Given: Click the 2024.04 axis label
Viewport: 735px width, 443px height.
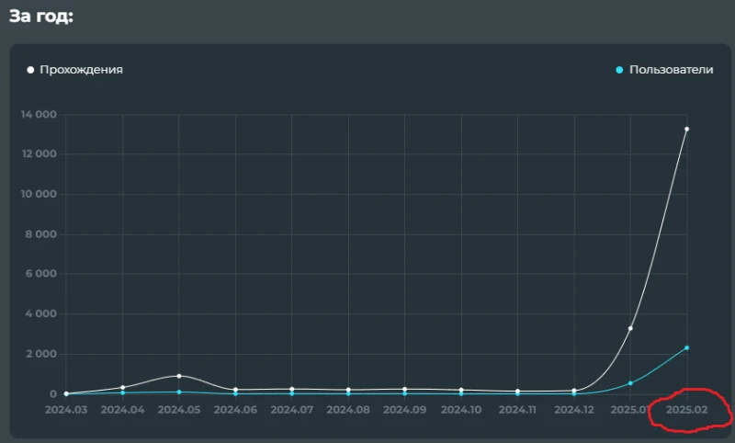Looking at the screenshot, I should pyautogui.click(x=123, y=410).
